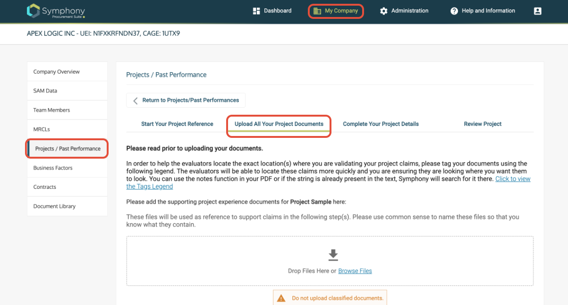Image resolution: width=568 pixels, height=305 pixels.
Task: Open Document Library sidebar item
Action: (x=68, y=206)
